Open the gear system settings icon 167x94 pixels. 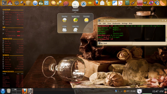17,3
